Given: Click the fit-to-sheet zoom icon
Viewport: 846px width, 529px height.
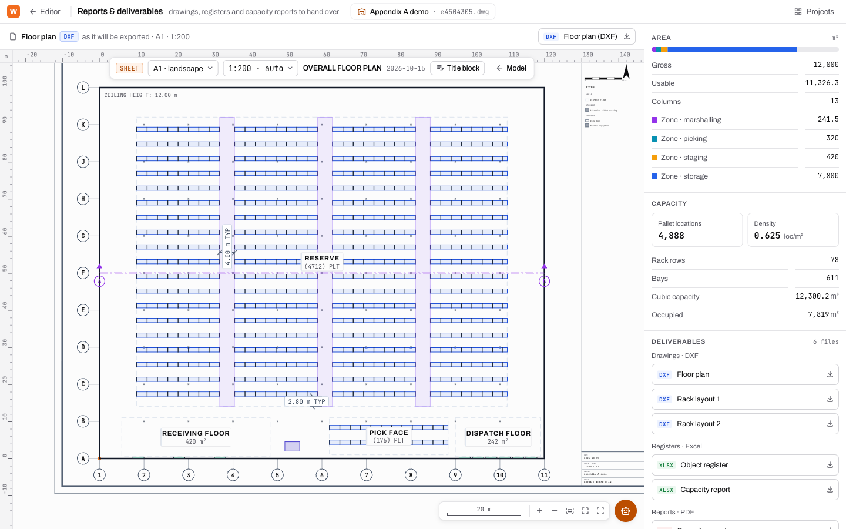Looking at the screenshot, I should (570, 511).
